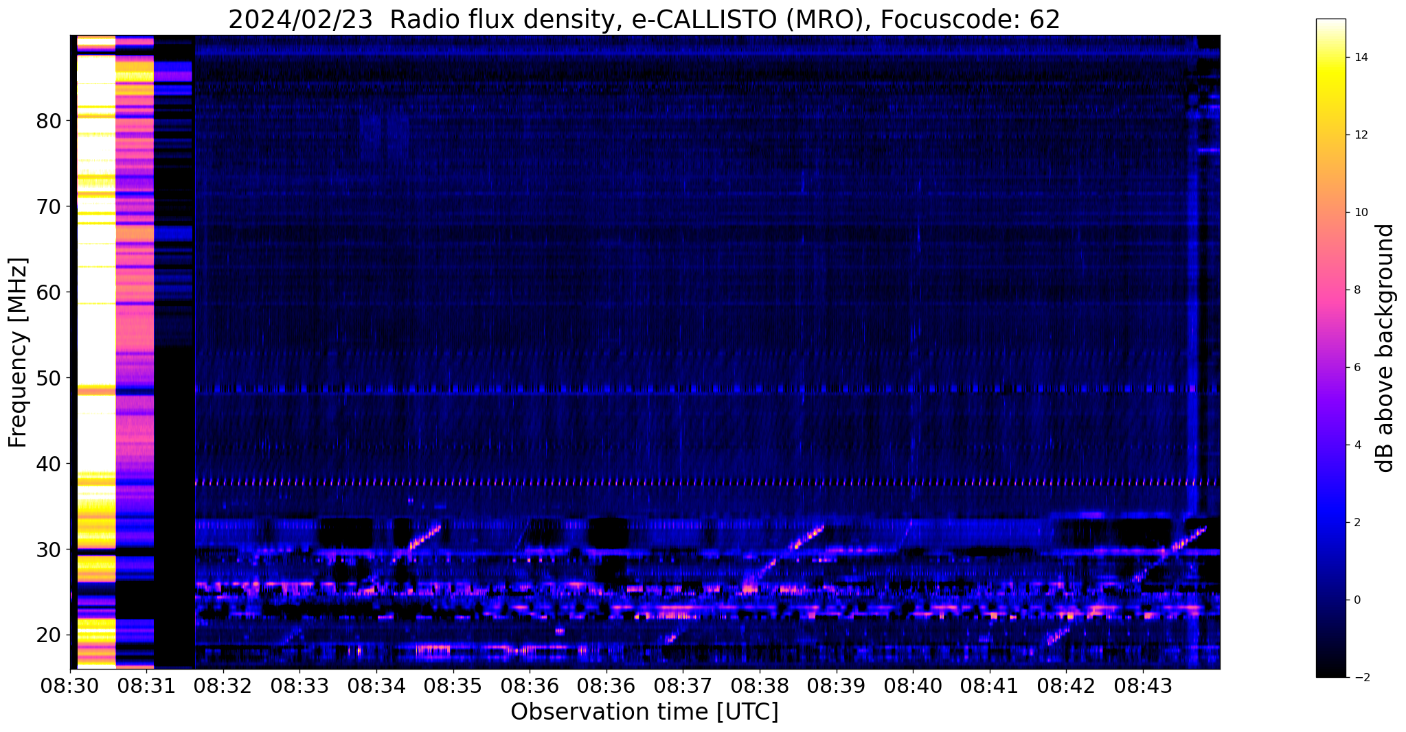The width and height of the screenshot is (1406, 732).
Task: Click the 08:41 time tick label
Action: click(x=990, y=686)
